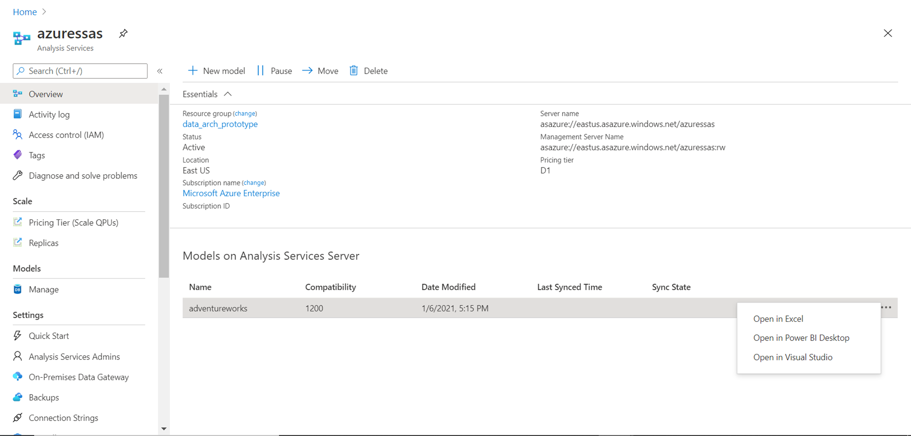911x436 pixels.
Task: Open Connection Strings plug icon
Action: tap(18, 418)
